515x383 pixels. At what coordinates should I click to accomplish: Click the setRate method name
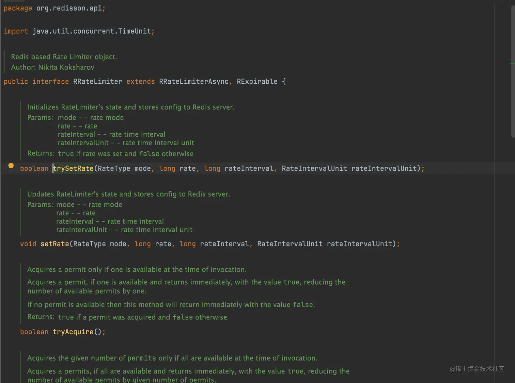point(55,244)
